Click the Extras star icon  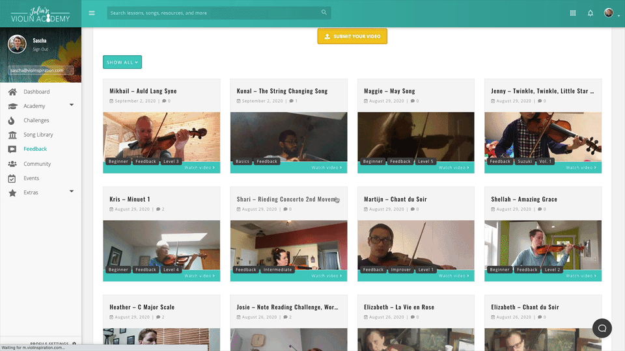point(12,192)
